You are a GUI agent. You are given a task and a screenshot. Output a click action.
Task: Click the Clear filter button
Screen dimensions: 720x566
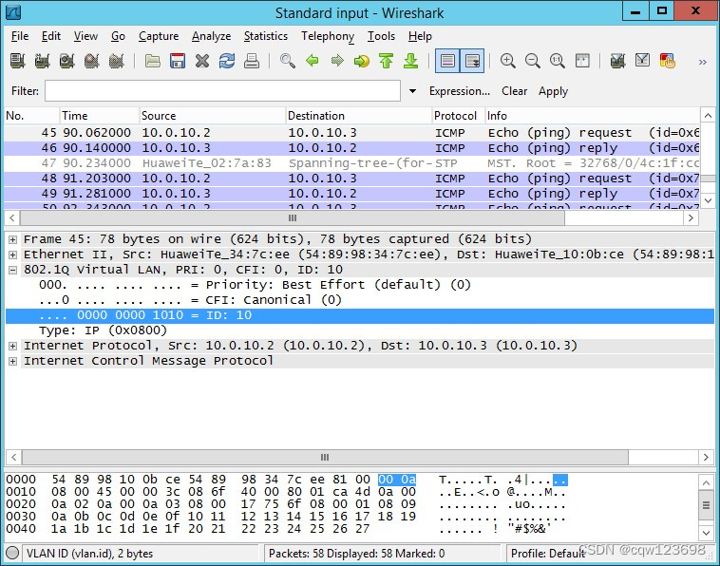(514, 91)
